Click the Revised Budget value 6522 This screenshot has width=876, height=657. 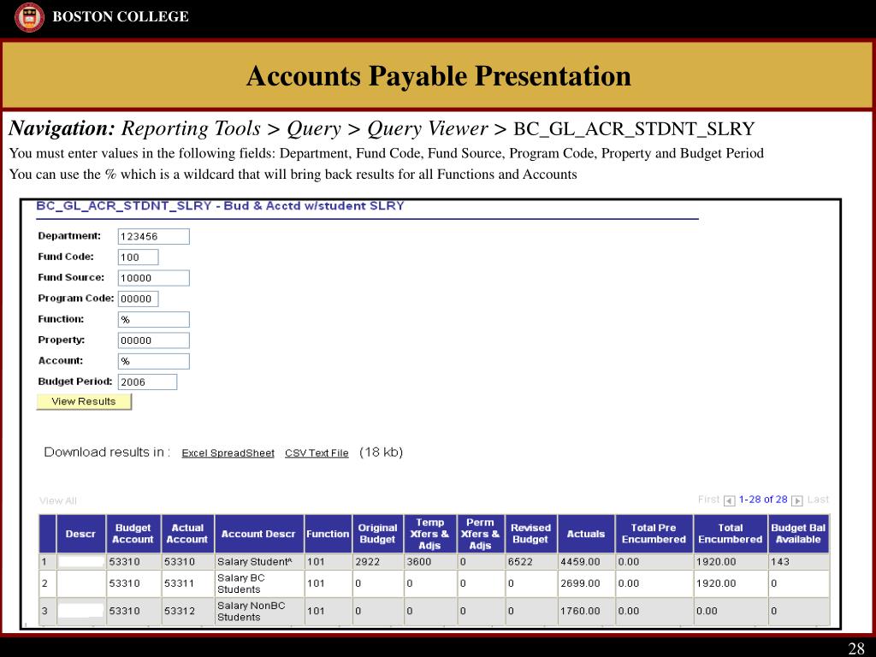click(x=521, y=562)
